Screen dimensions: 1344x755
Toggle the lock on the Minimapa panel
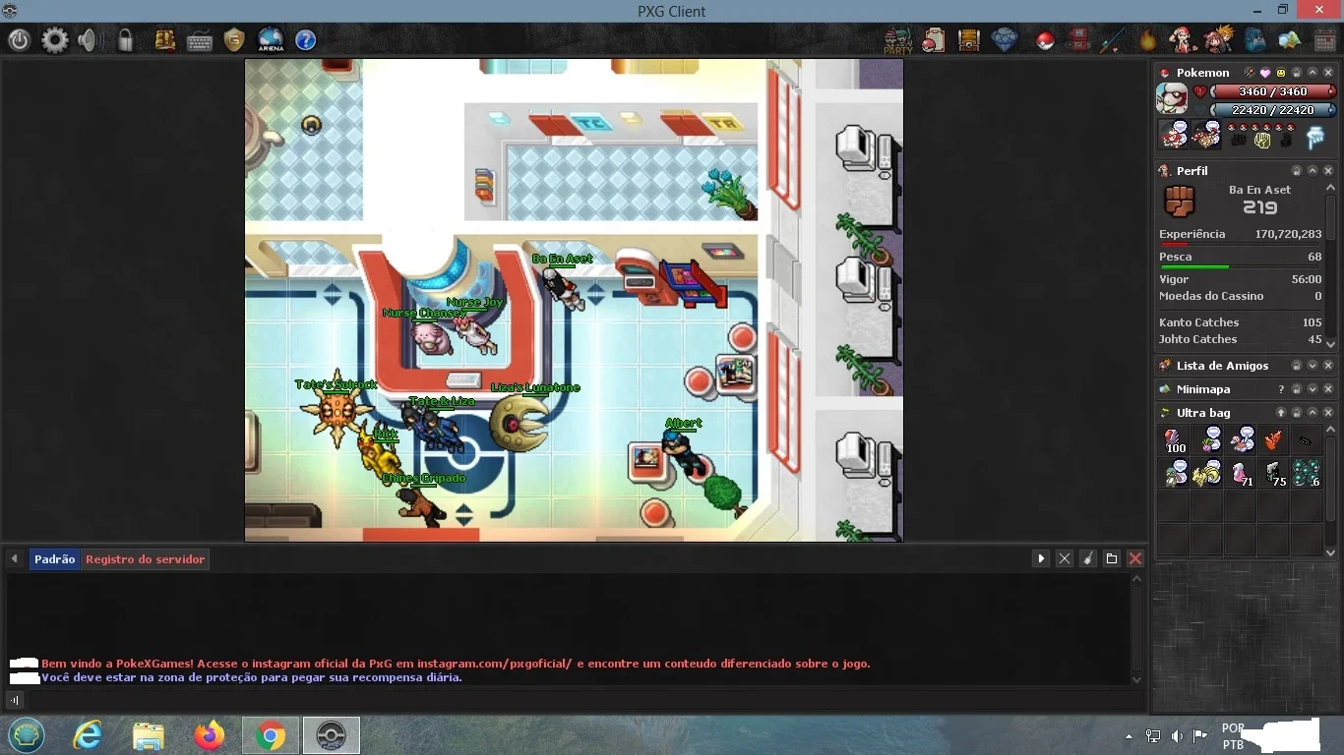pos(1297,389)
